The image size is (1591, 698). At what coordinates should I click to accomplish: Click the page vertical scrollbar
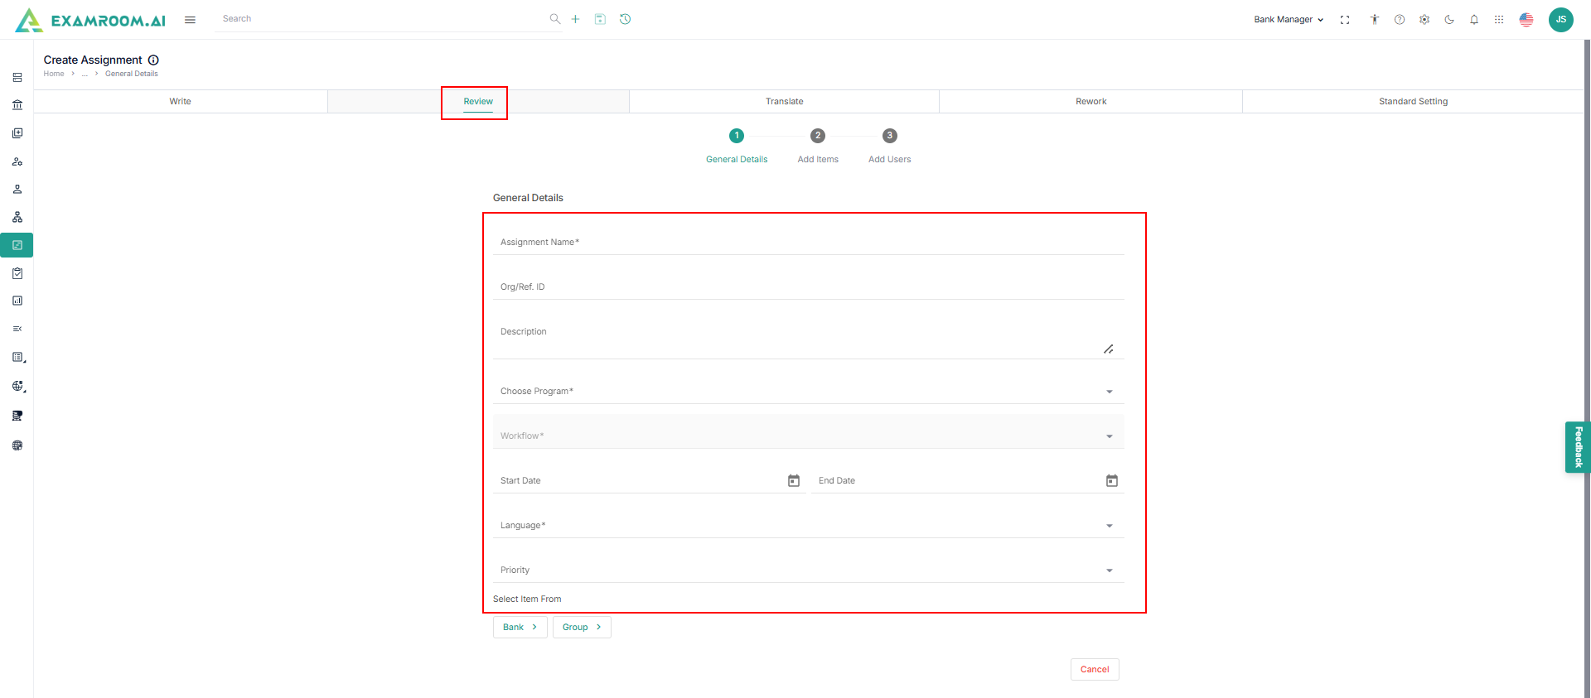pos(1587,368)
